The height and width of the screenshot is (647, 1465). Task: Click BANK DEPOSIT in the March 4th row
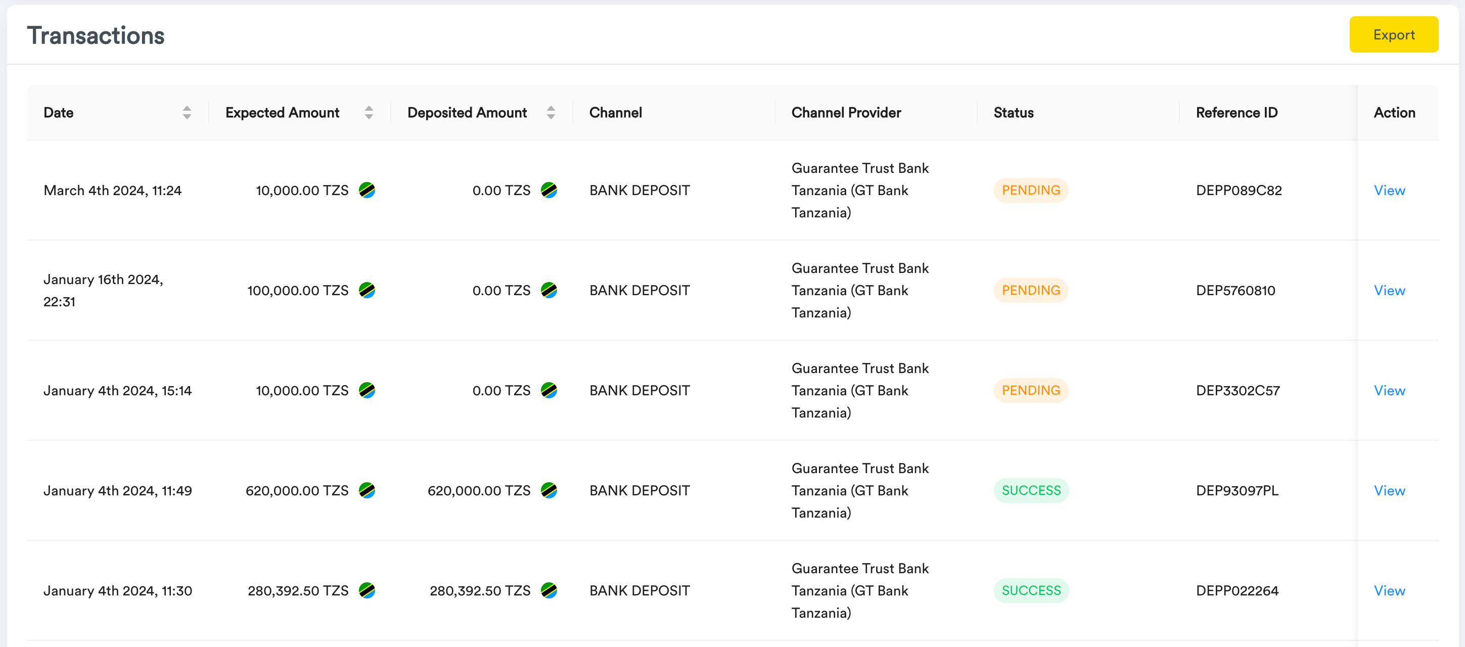coord(639,191)
